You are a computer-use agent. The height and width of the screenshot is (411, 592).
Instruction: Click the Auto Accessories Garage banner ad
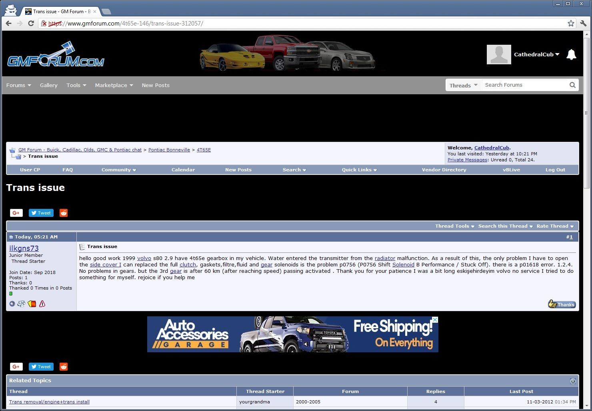point(292,334)
